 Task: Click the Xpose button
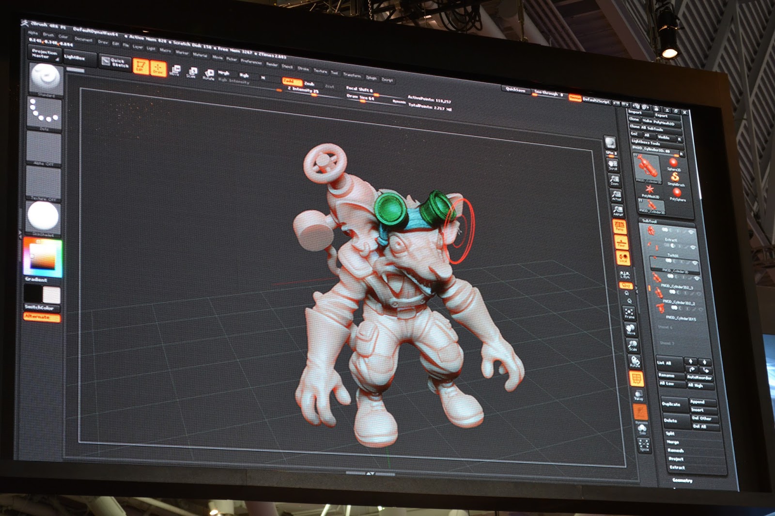point(644,446)
